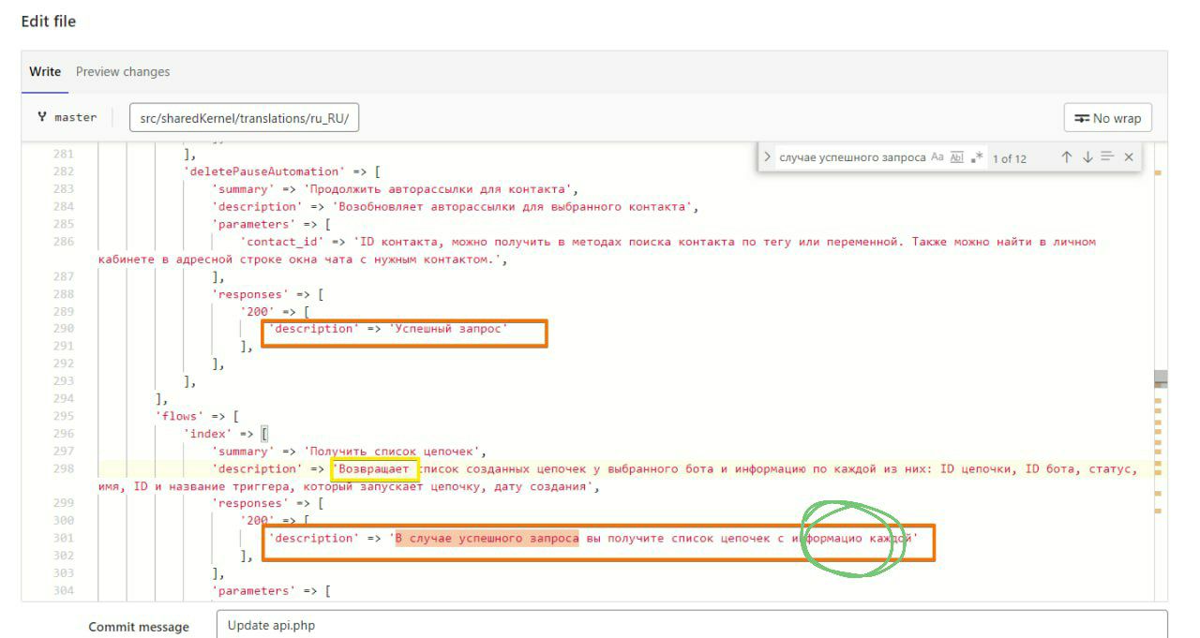1200x638 pixels.
Task: Click the Commit message label
Action: (139, 627)
